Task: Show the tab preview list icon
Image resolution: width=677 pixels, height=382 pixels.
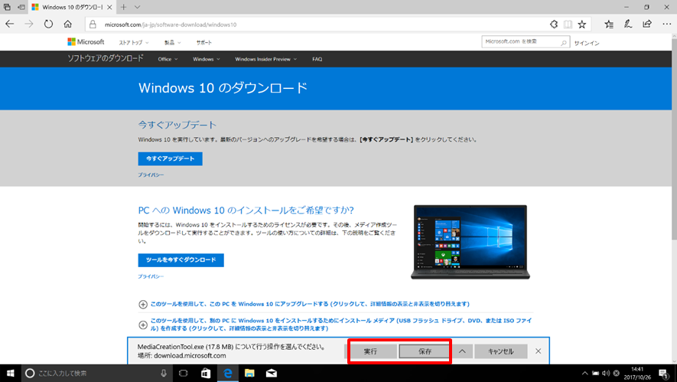Action: coord(7,7)
